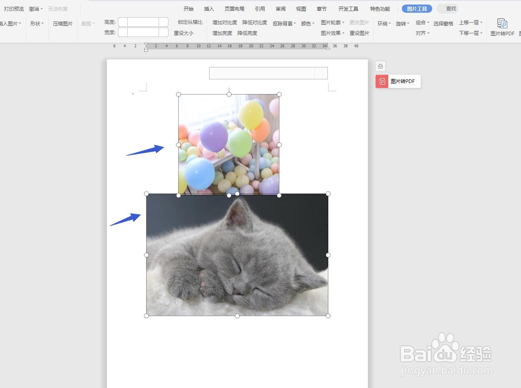Click the balloon picture's right-middle resize handle
This screenshot has height=388, width=521.
pos(279,145)
